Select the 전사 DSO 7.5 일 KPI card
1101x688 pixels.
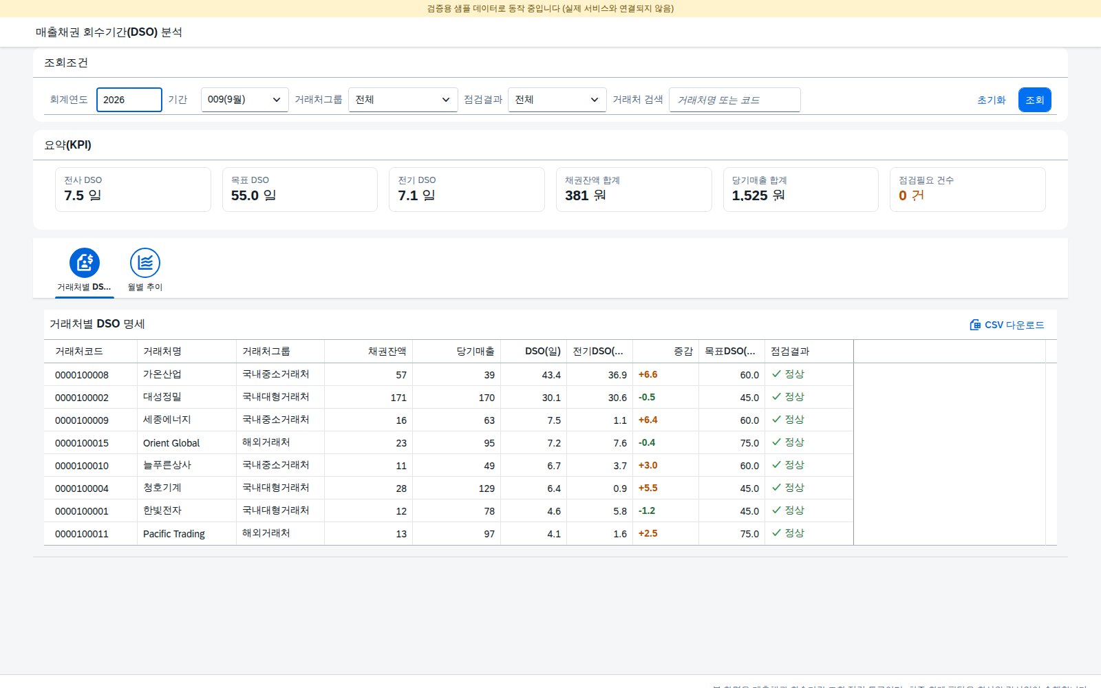point(133,189)
